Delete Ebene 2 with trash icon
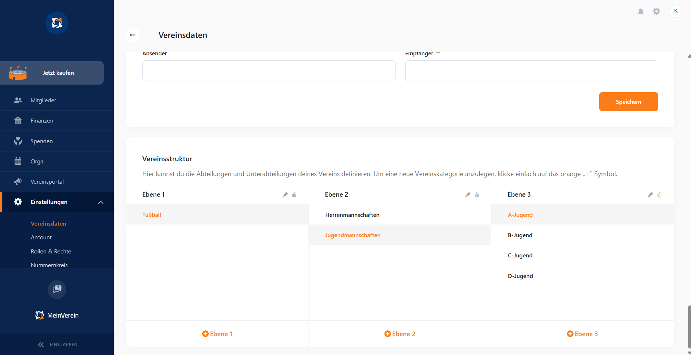691x355 pixels. click(477, 195)
